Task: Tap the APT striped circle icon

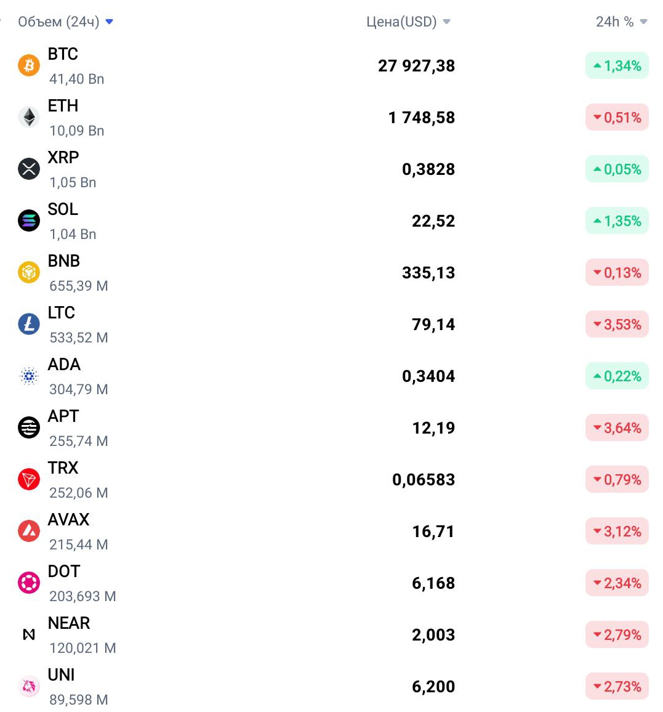Action: [x=28, y=427]
